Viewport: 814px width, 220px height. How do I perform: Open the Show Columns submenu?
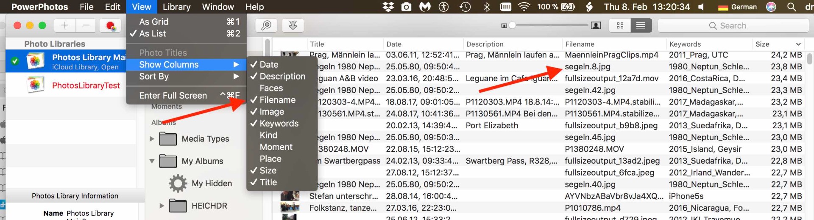186,64
